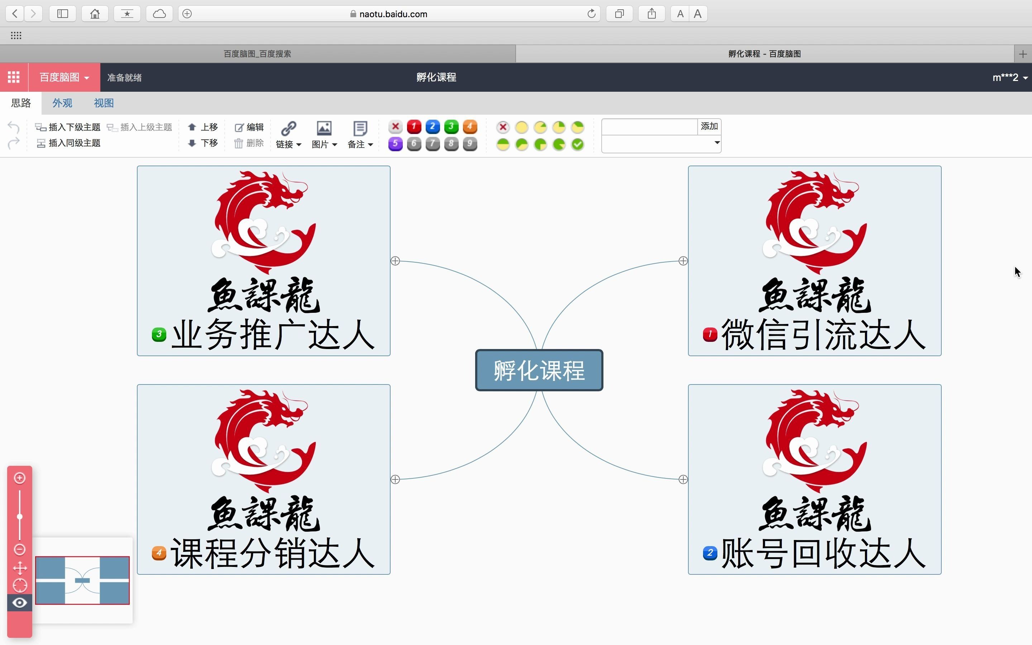Screen dimensions: 1032x645
Task: Set priority 4 orange badge
Action: tap(469, 127)
